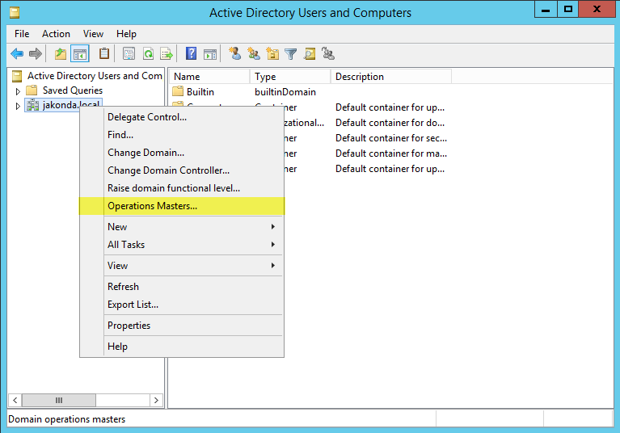Click the left pane horizontal scrollbar thumb

coord(59,400)
